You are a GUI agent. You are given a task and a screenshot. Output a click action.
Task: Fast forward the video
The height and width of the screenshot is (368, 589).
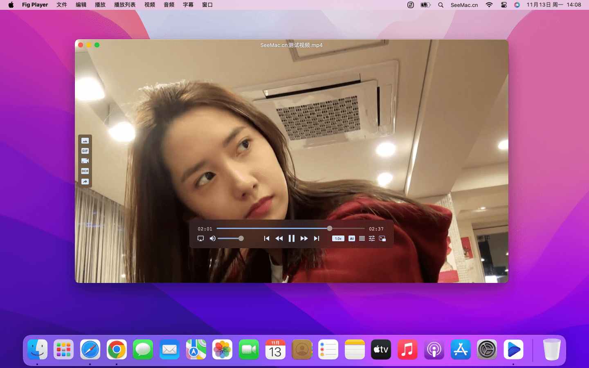[304, 238]
